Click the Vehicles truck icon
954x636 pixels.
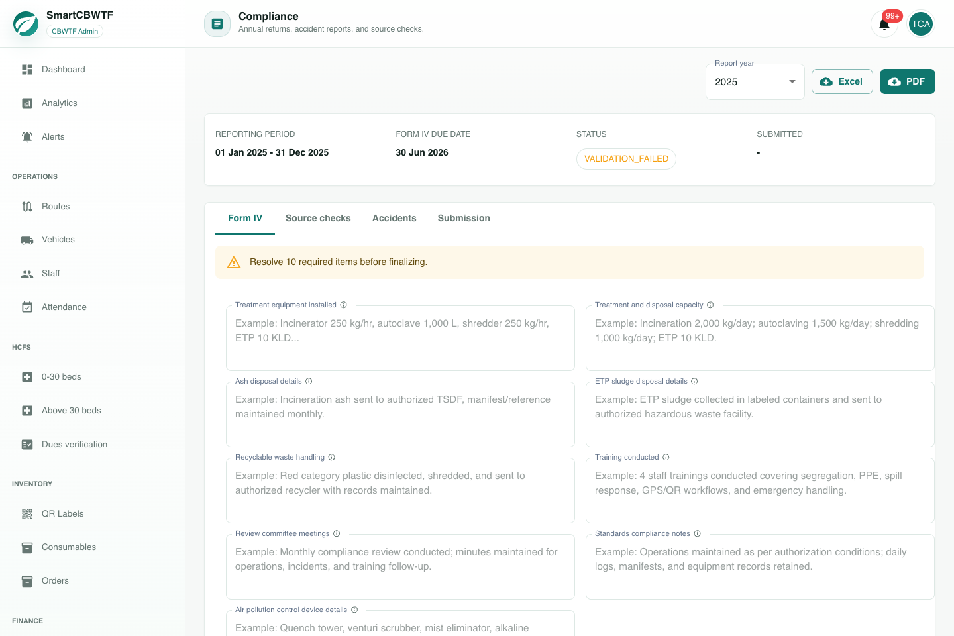27,240
